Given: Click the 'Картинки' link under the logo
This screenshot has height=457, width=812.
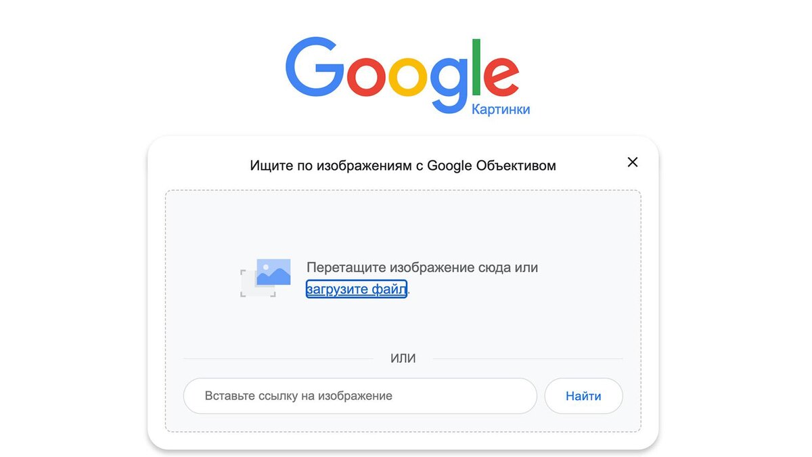Looking at the screenshot, I should coord(501,108).
